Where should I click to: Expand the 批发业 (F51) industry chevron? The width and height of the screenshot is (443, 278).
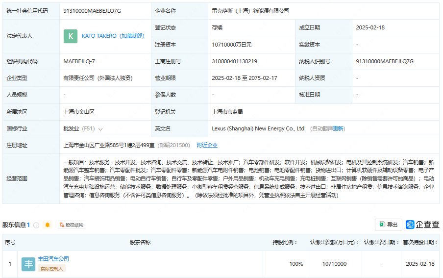click(x=100, y=129)
